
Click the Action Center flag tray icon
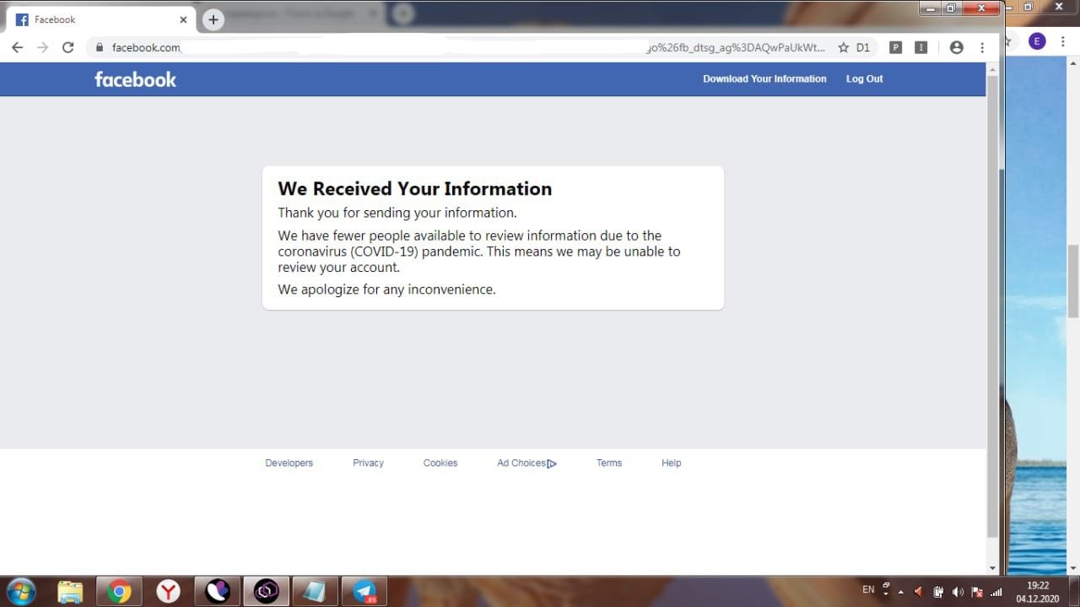977,592
